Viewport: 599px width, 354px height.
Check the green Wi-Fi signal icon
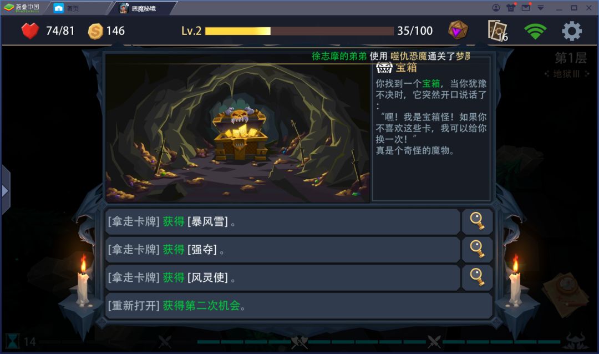click(x=535, y=31)
